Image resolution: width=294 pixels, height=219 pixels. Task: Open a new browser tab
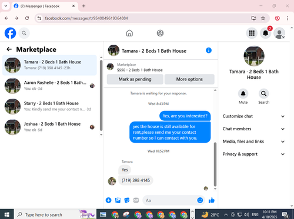pyautogui.click(x=83, y=6)
